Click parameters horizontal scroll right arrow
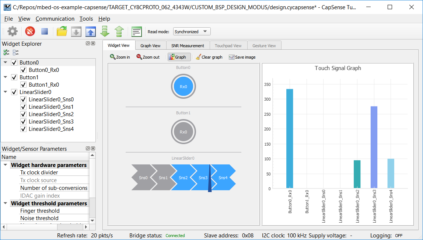Screen dimensions: 423x240 (86, 227)
